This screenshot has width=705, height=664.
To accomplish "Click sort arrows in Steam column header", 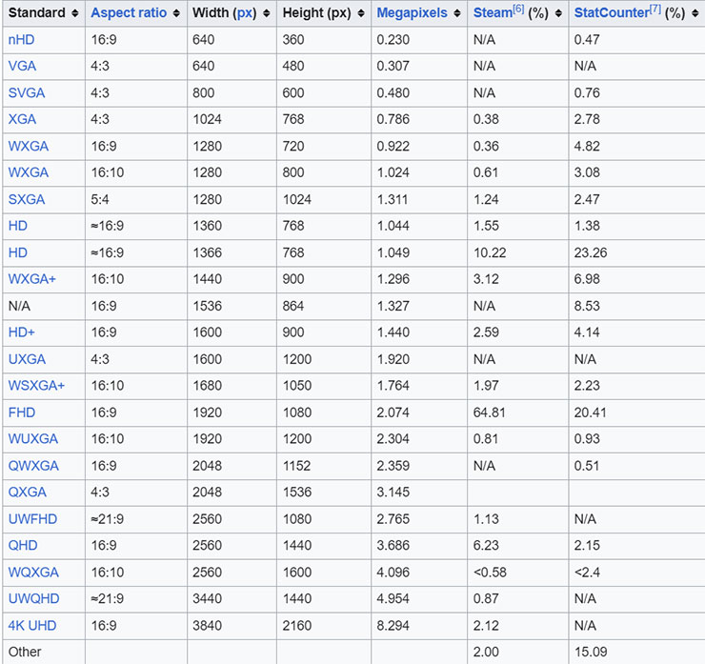I will (x=557, y=13).
